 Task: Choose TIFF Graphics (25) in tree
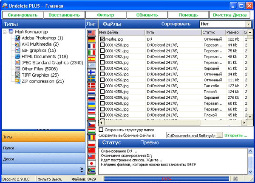(x=40, y=75)
